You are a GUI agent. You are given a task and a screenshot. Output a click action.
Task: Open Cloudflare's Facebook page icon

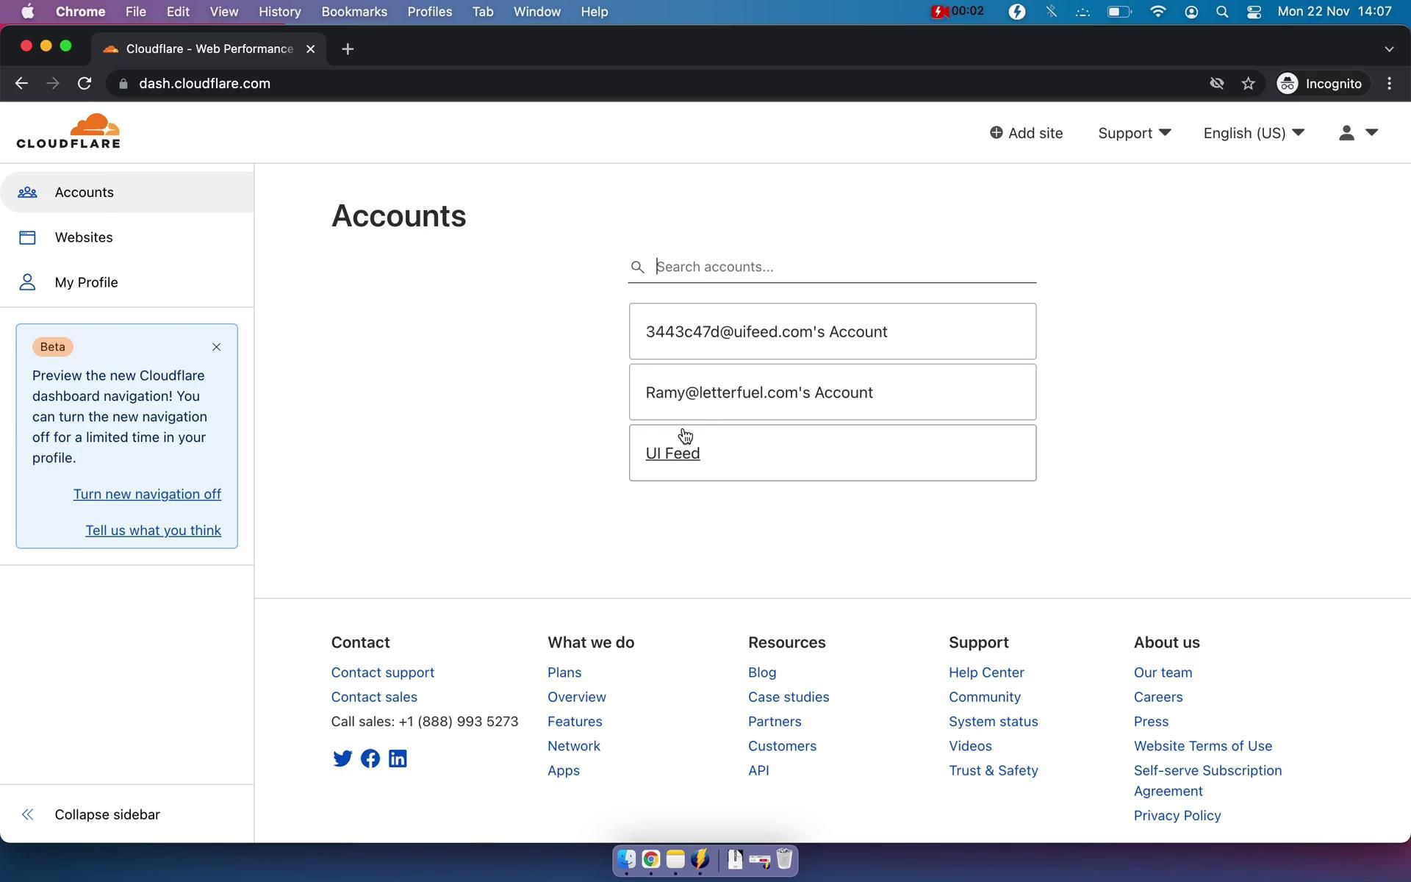[x=370, y=759]
